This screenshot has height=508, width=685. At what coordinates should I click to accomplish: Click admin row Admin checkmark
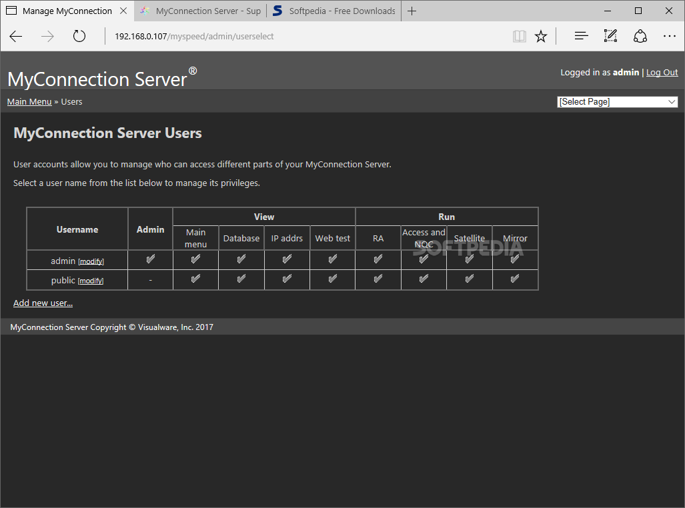tap(150, 259)
